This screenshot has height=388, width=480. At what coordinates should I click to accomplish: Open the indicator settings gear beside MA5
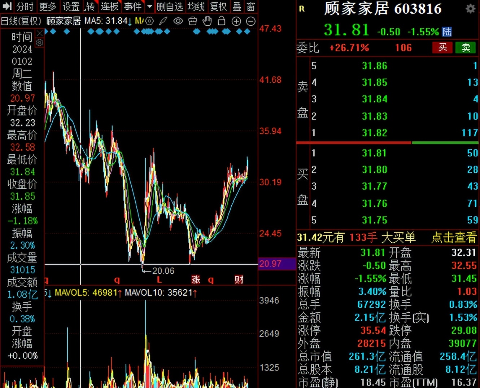click(149, 21)
